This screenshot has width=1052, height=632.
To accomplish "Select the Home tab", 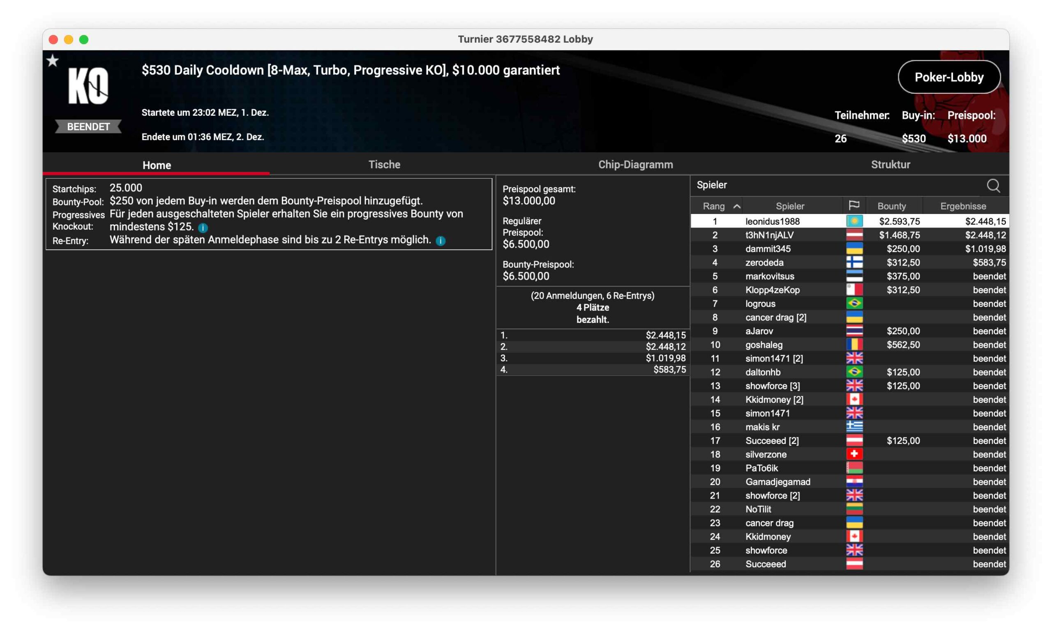I will point(157,165).
